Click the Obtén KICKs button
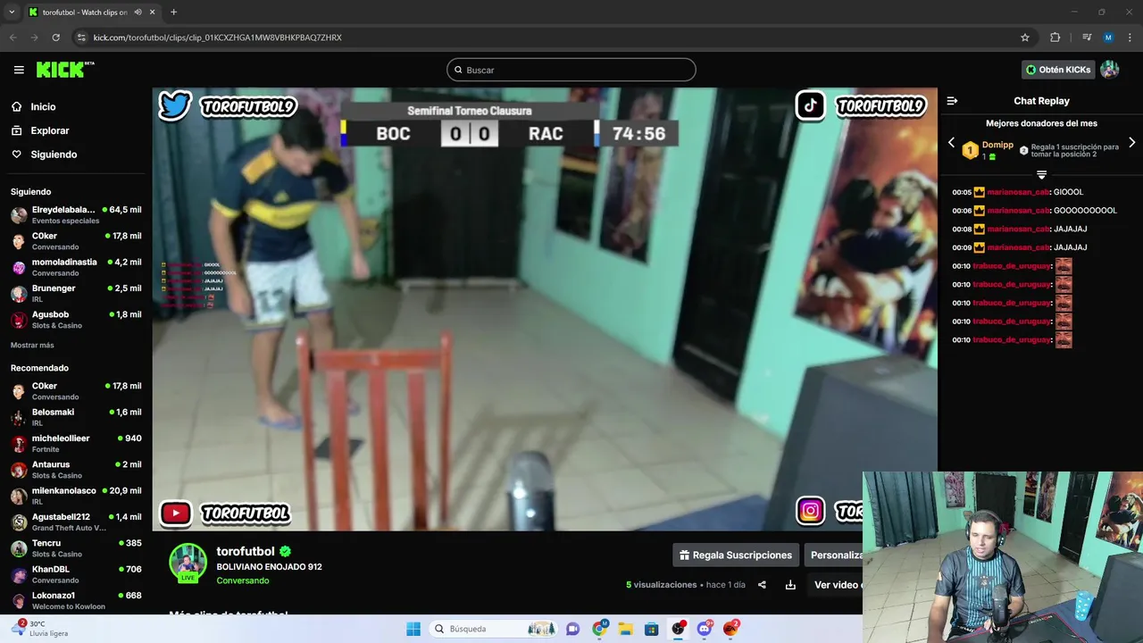1143x643 pixels. (x=1058, y=70)
